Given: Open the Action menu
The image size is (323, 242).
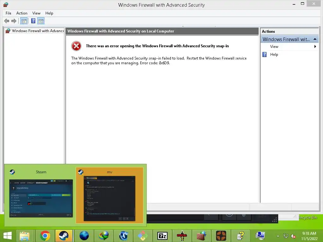Looking at the screenshot, I should (22, 13).
